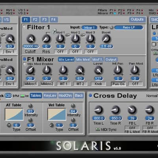Screen dimensions: 158x158
Task: Click the Filter 1 Cutoff knob
Action: (x=31, y=39)
